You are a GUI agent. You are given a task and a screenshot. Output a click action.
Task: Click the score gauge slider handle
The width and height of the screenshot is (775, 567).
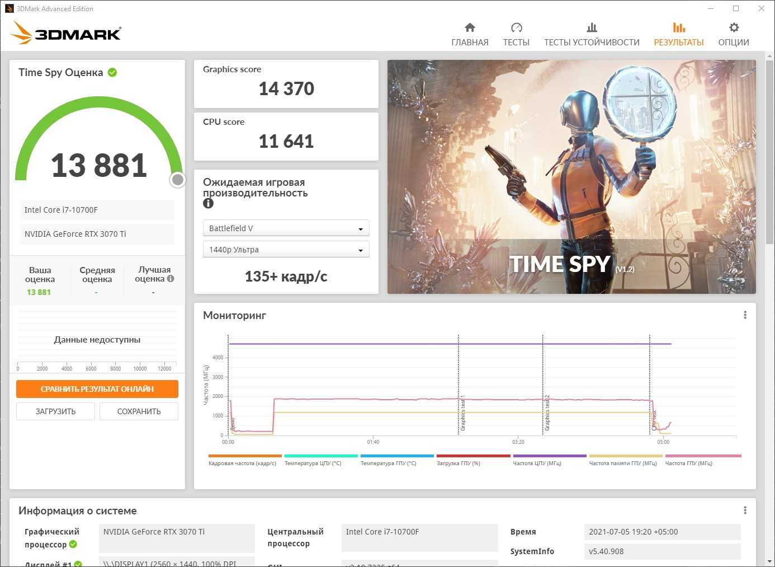(178, 180)
